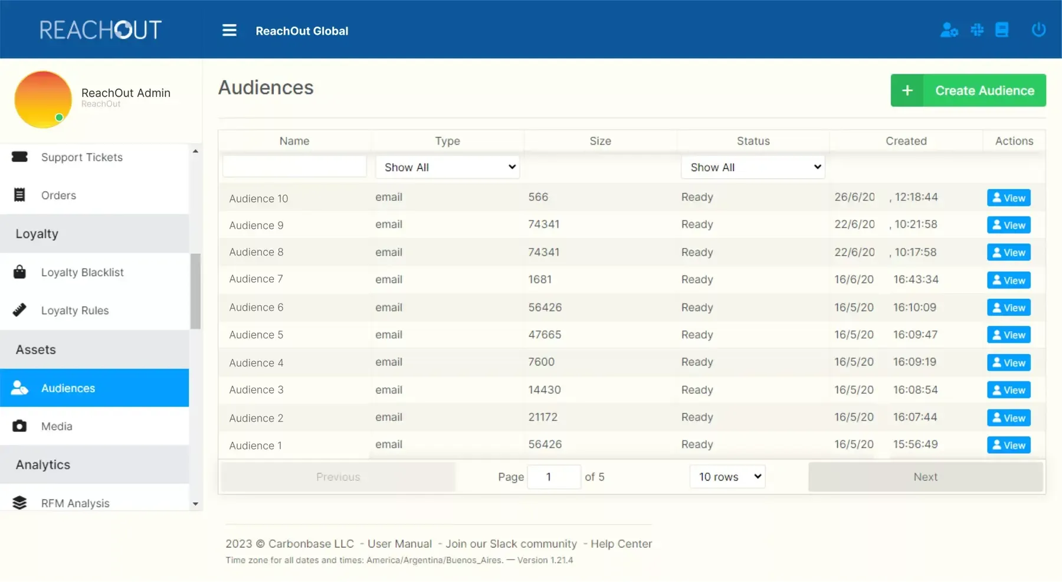This screenshot has height=582, width=1062.
Task: Open the hamburger menu icon
Action: 229,30
